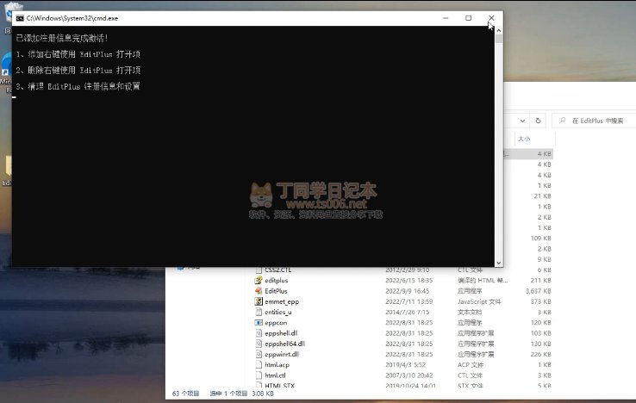Image resolution: width=636 pixels, height=403 pixels.
Task: Select the EditPlus application icon in Explorer
Action: point(259,291)
